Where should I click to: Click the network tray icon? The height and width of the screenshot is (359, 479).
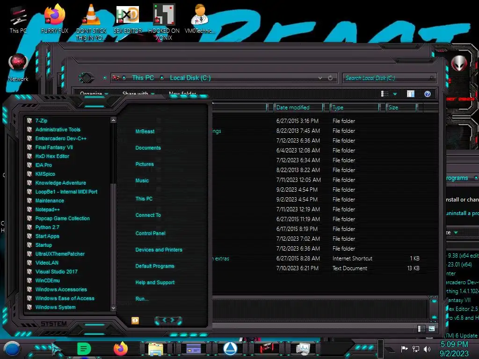coord(416,349)
